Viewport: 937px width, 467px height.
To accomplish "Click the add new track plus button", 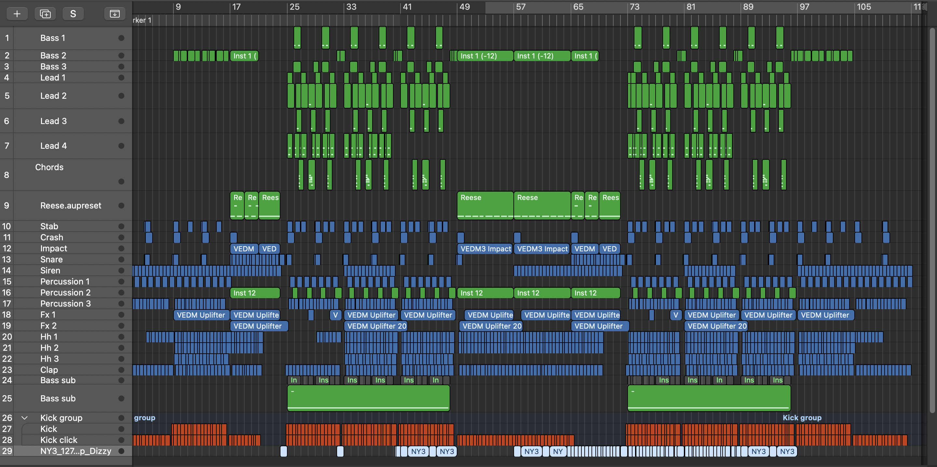I will click(x=17, y=14).
